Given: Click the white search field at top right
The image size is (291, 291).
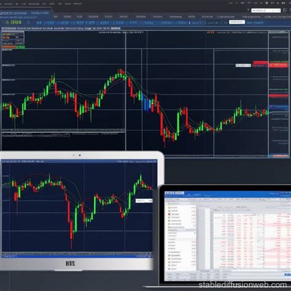Looking at the screenshot, I should point(266,10).
